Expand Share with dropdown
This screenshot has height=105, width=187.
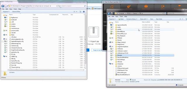[144, 19]
